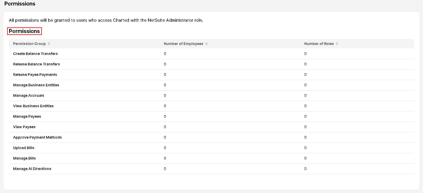Screen dimensions: 423x193
Task: Select the Manage AI Directions permission
Action: coord(32,169)
